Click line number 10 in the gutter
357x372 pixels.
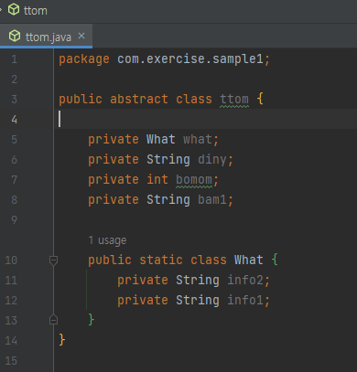click(11, 260)
